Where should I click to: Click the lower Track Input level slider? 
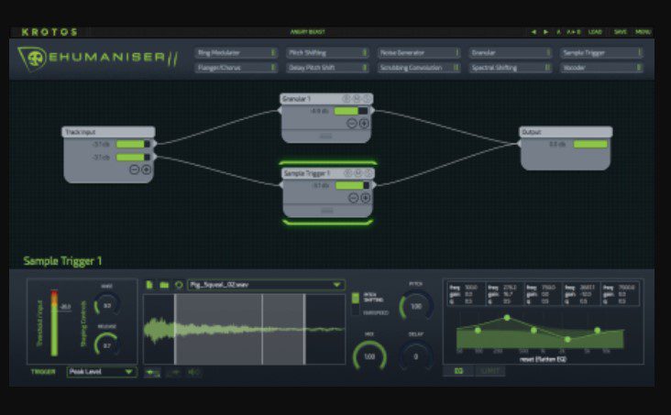coord(133,158)
